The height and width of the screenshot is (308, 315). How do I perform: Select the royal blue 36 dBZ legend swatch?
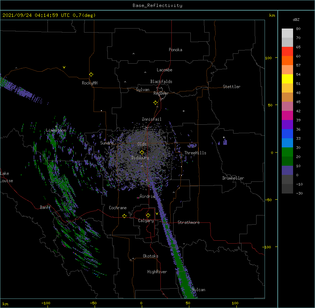(287, 134)
